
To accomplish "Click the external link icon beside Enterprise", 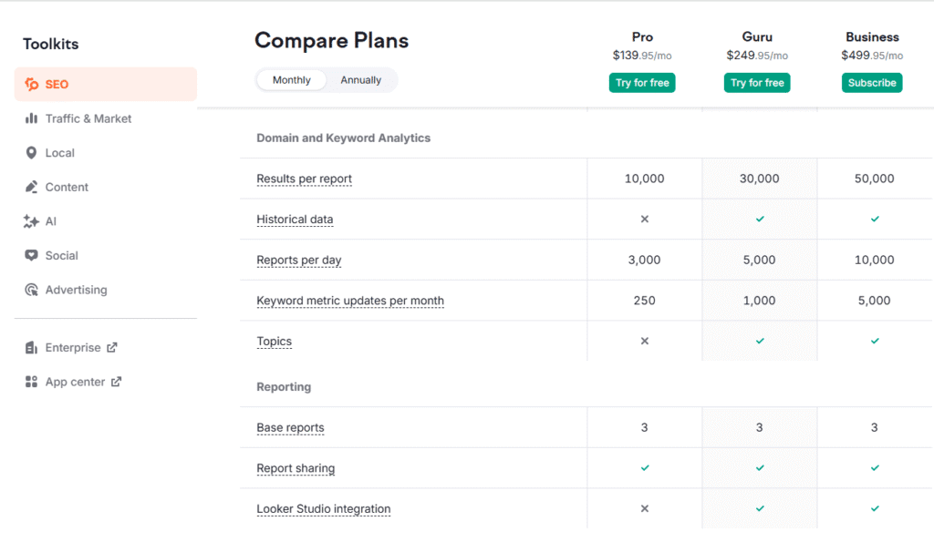I will [112, 347].
